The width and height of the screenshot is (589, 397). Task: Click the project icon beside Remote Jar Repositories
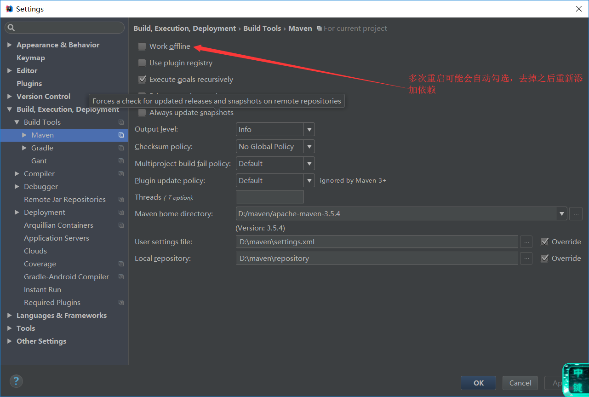click(x=121, y=200)
